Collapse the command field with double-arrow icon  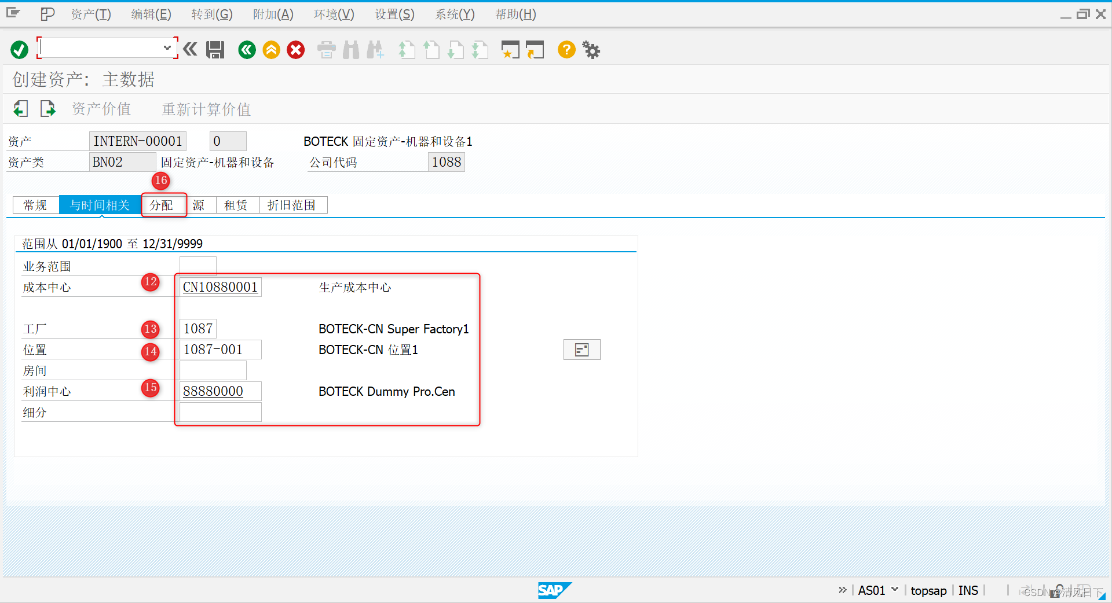pos(190,49)
